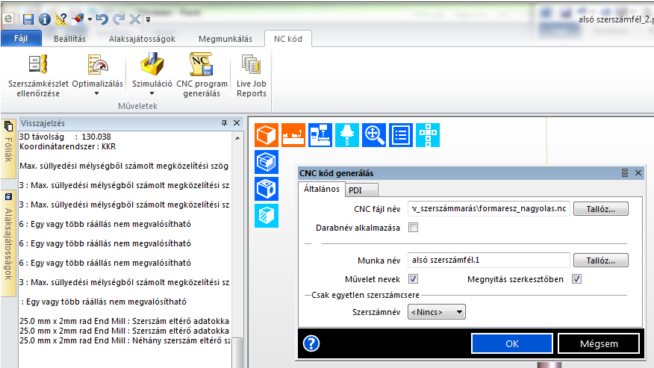The image size is (654, 368).
Task: Click the orange cube view icon
Action: tap(266, 135)
